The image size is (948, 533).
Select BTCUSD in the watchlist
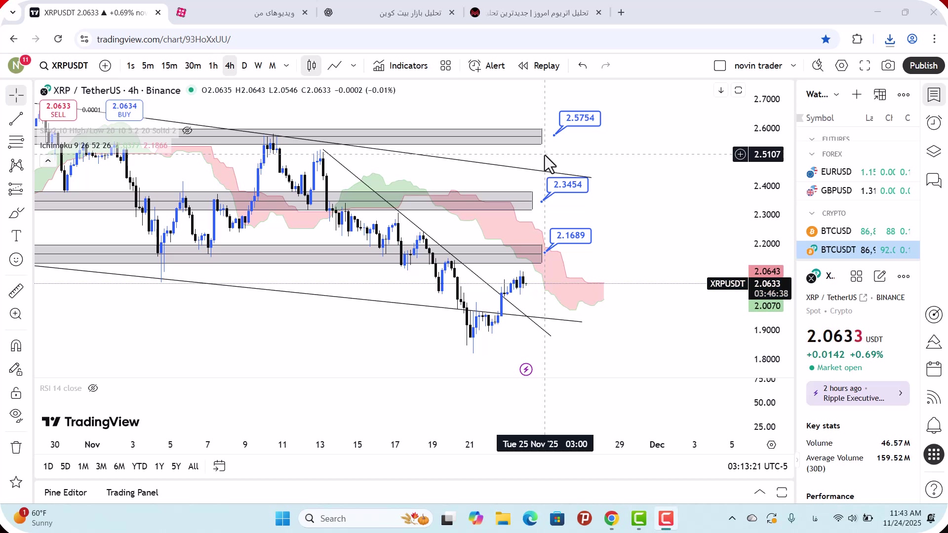tap(858, 231)
